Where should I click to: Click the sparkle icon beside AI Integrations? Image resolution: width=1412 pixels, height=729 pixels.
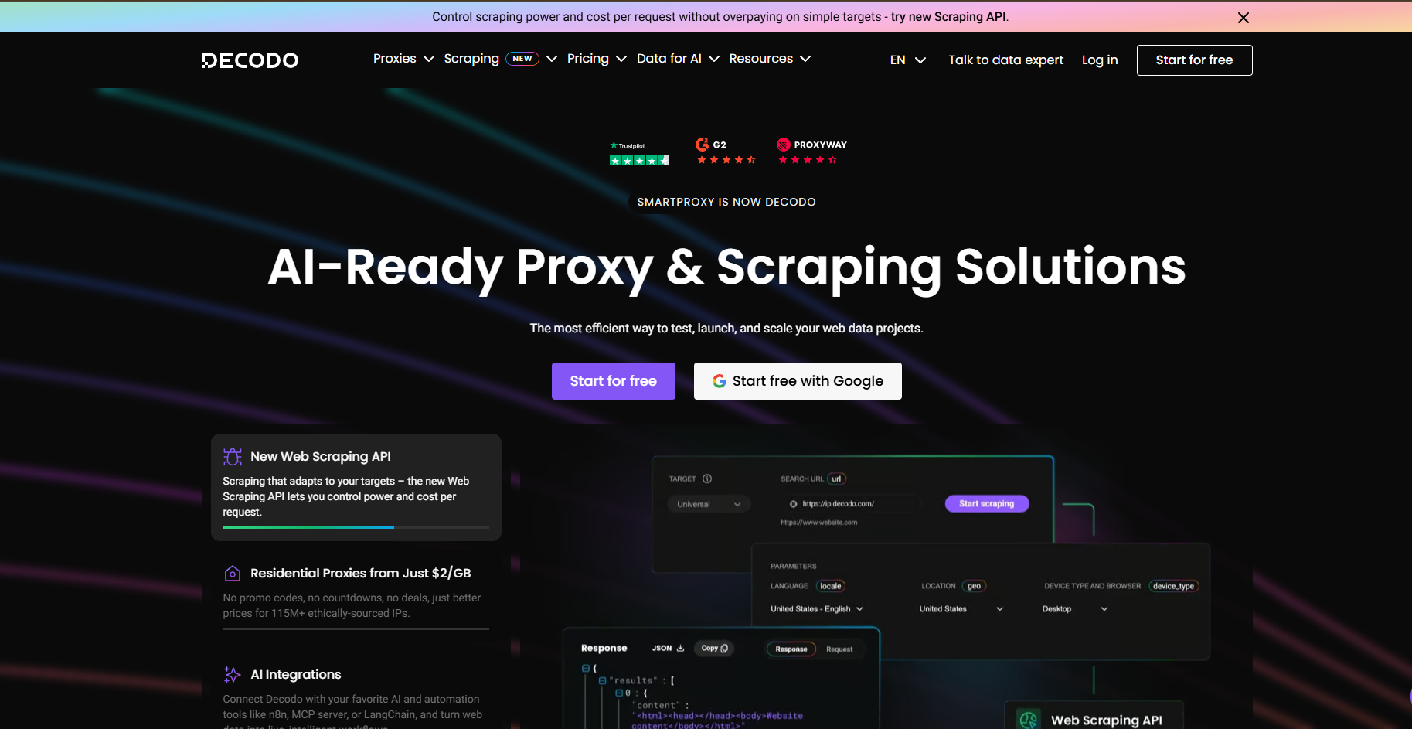[233, 675]
